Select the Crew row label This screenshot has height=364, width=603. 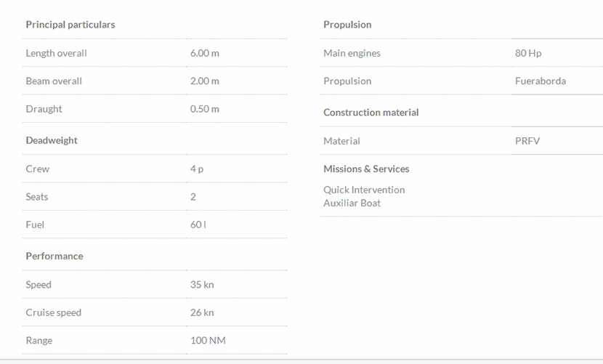[38, 169]
